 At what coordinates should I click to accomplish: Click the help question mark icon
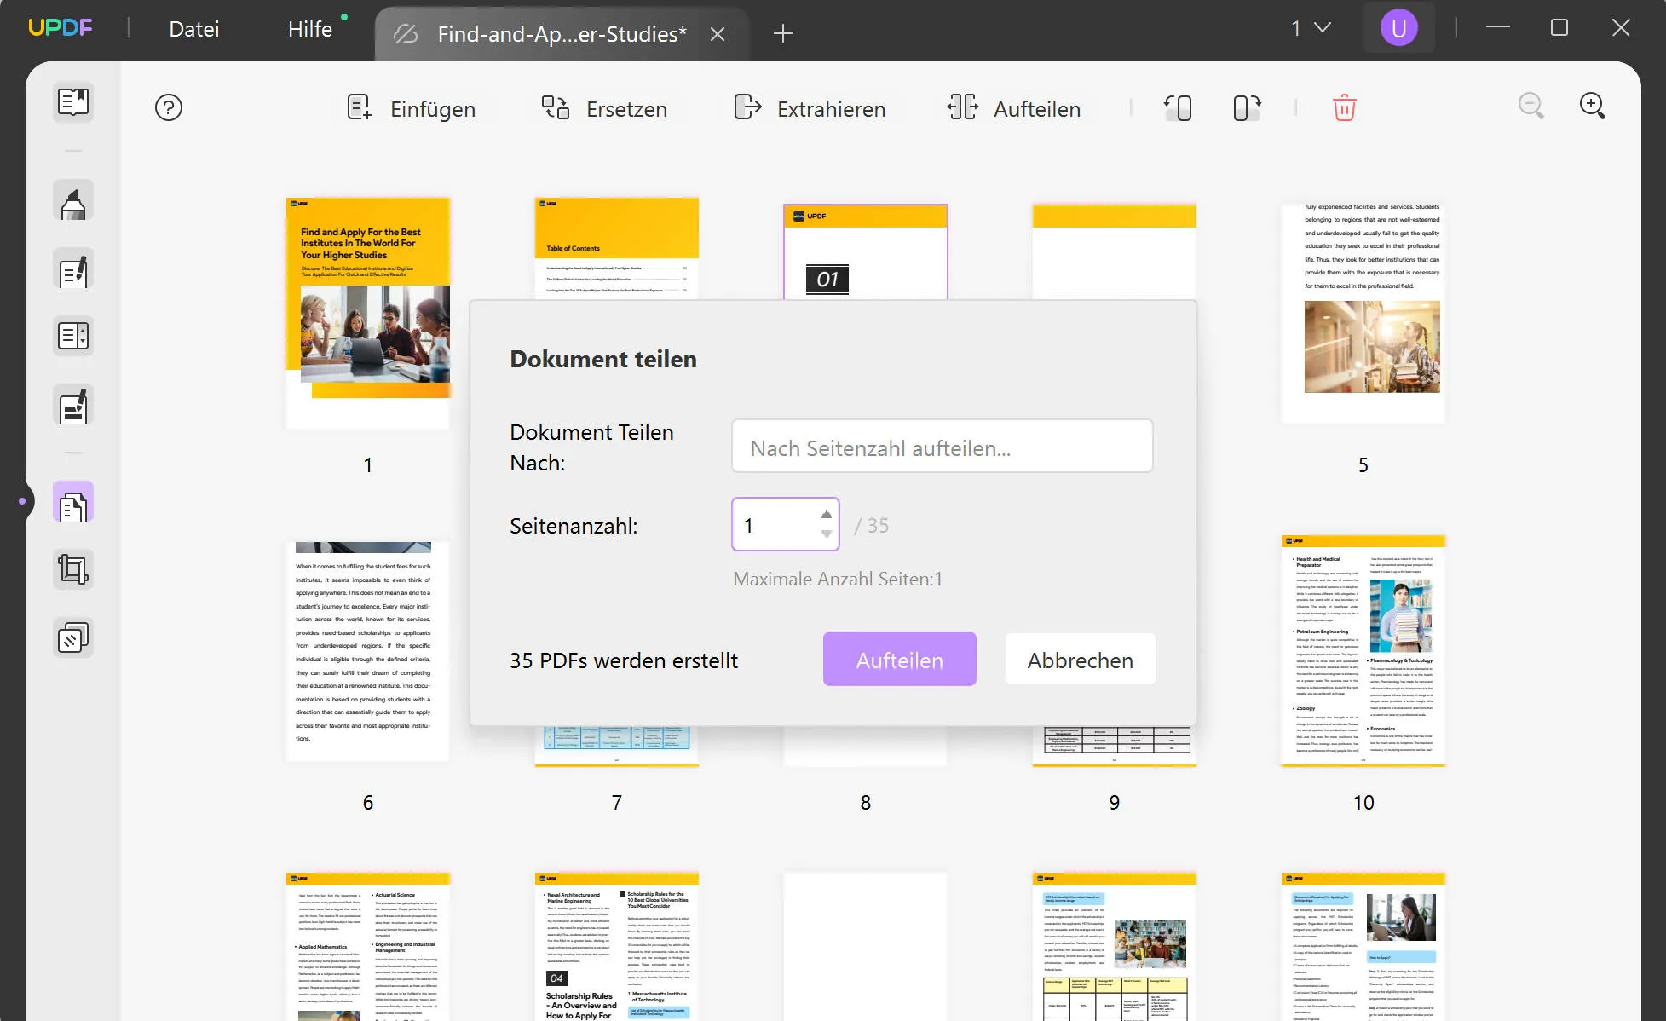point(169,108)
